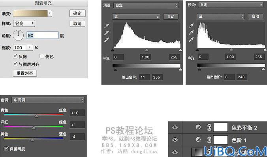Click white output slider in blue Levels panel

point(263,69)
